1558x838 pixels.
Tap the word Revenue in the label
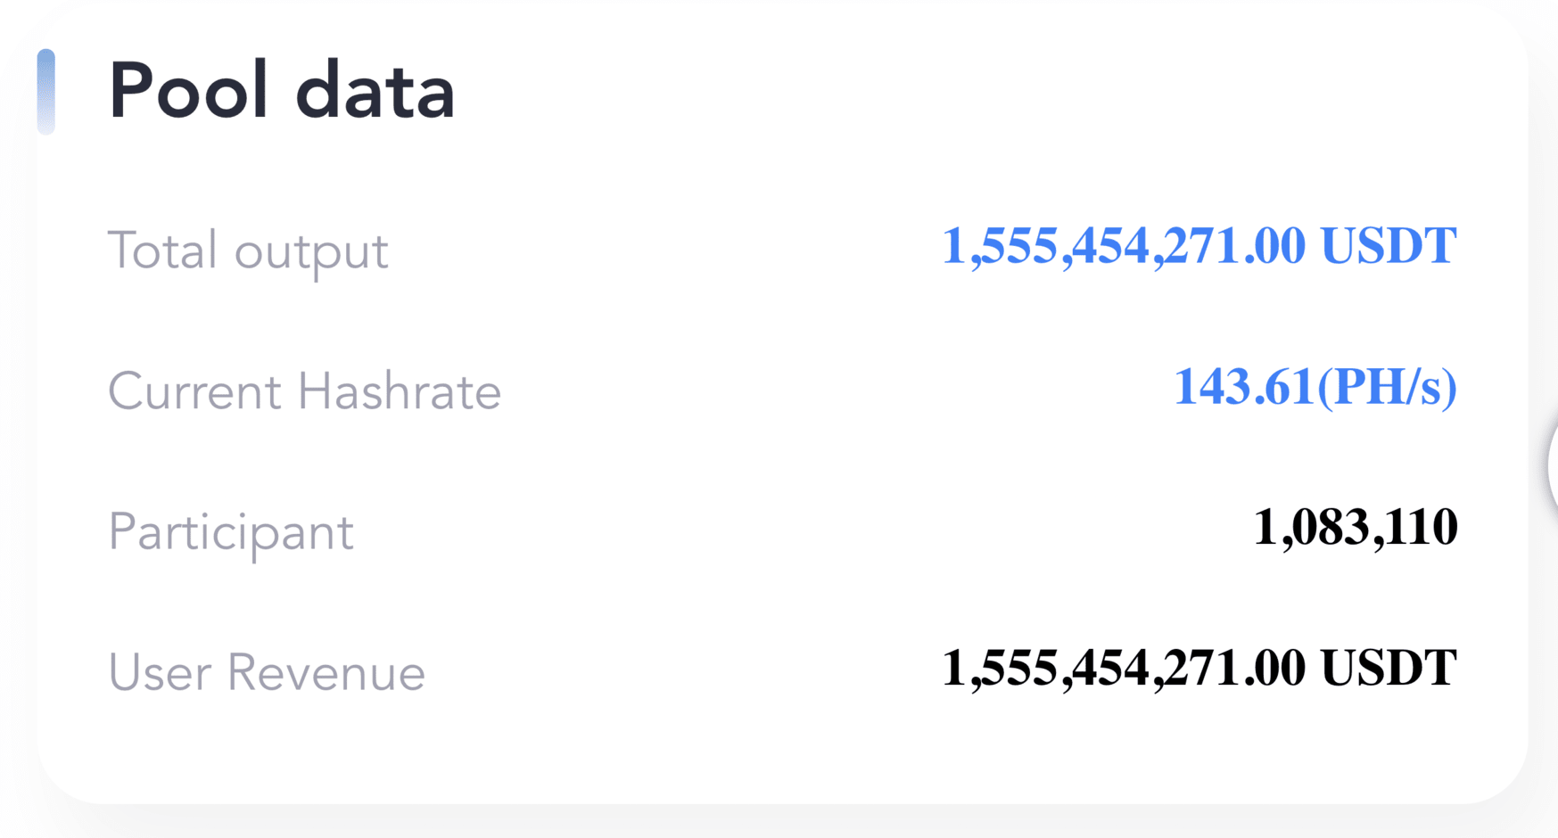click(326, 672)
